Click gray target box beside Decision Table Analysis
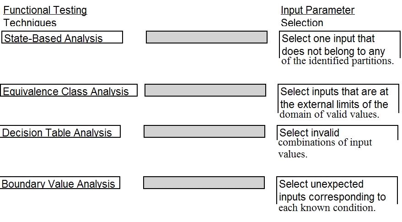This screenshot has width=402, height=222. 204,131
